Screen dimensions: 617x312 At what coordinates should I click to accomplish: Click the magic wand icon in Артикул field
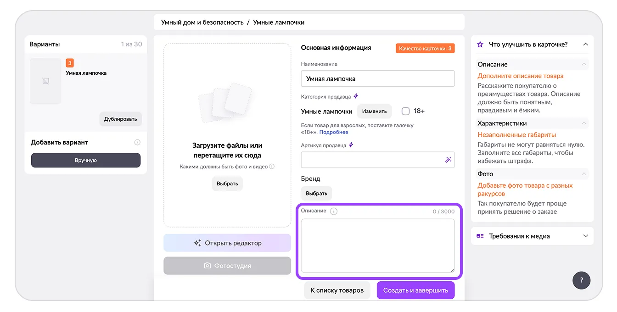[x=448, y=160]
